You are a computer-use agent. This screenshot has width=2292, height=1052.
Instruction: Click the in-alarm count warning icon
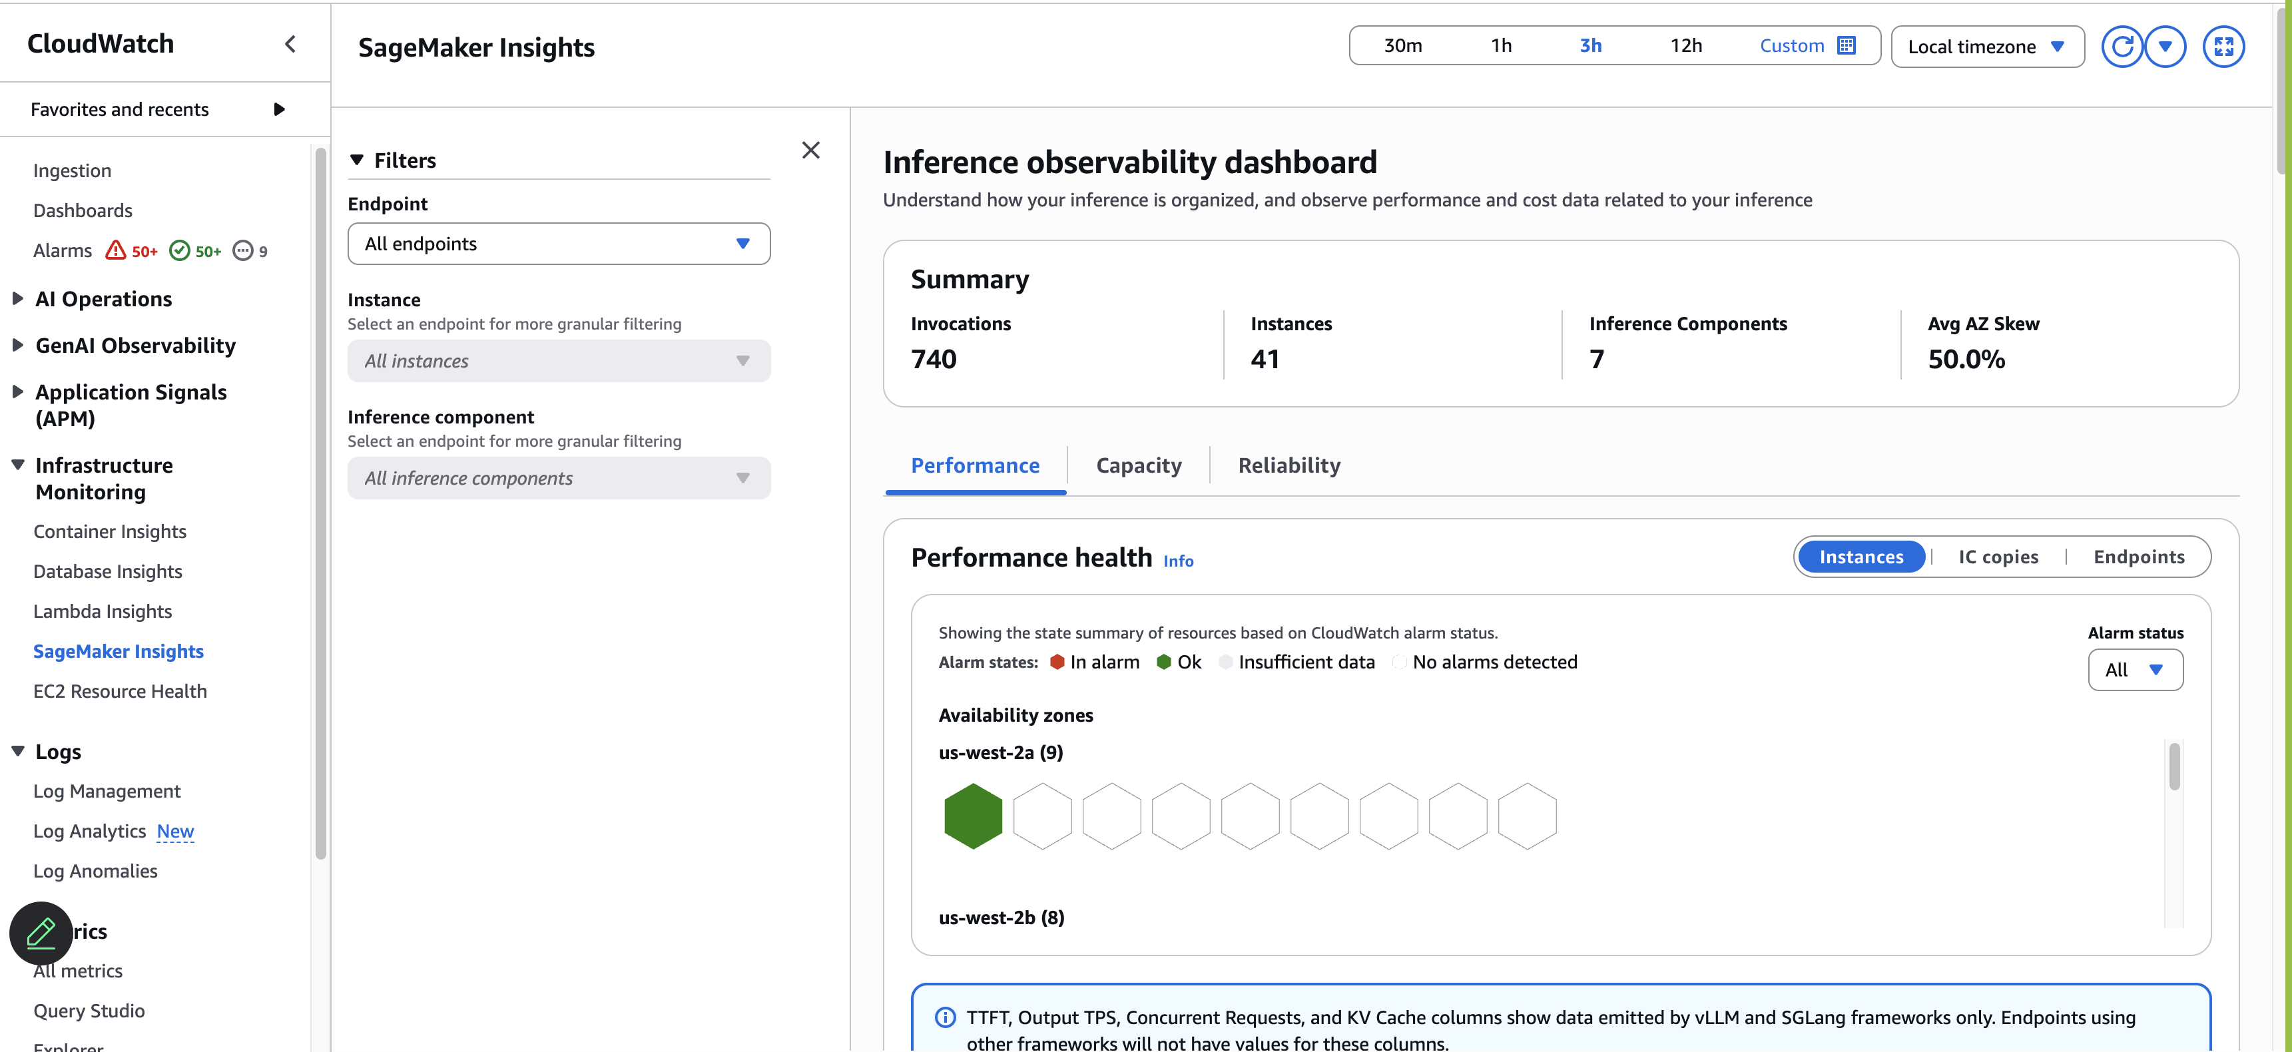coord(115,250)
